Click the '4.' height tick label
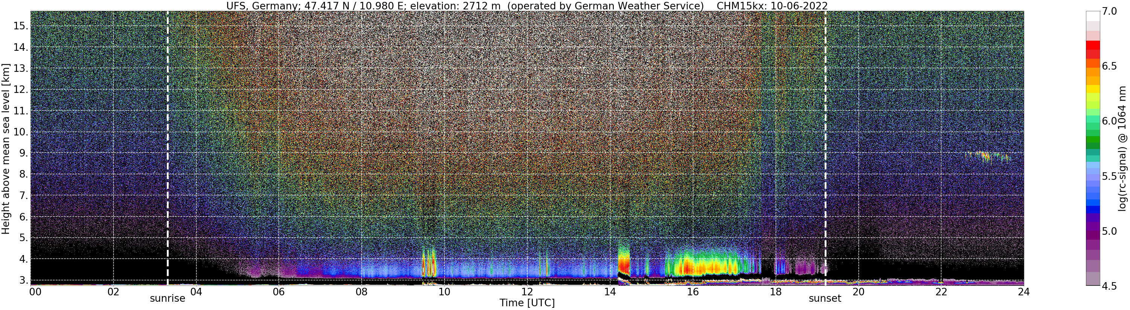 (x=23, y=259)
